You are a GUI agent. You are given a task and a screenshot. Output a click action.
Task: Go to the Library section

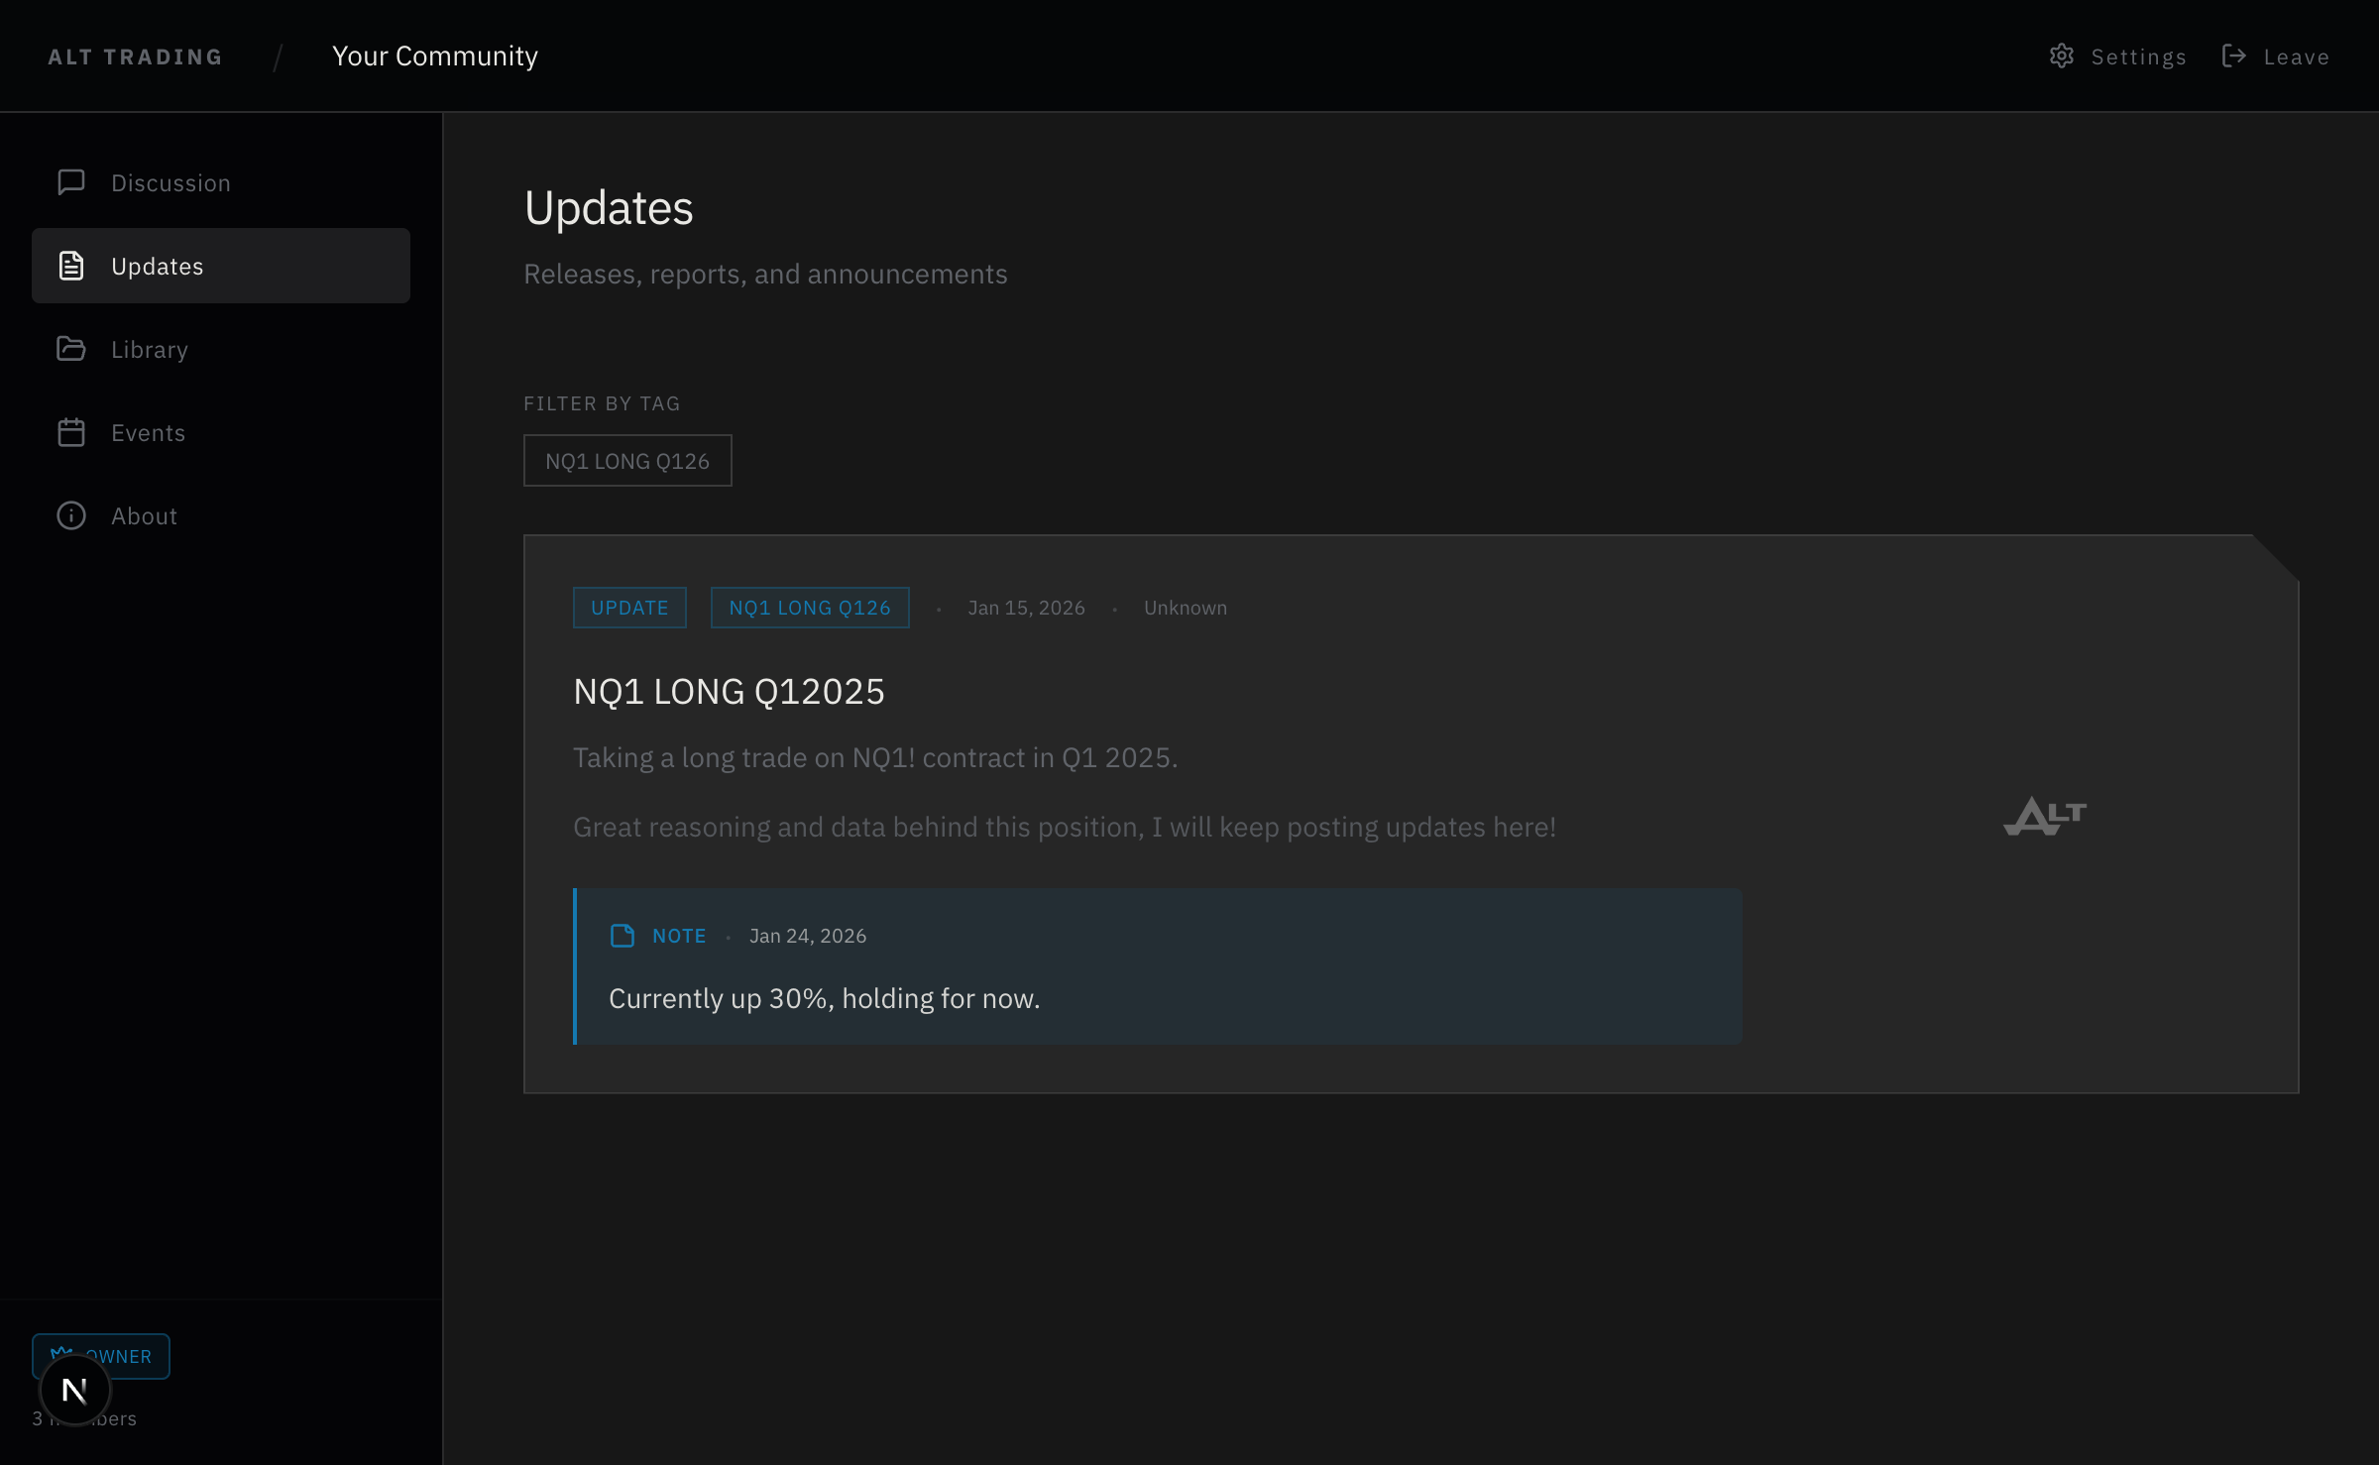point(150,350)
